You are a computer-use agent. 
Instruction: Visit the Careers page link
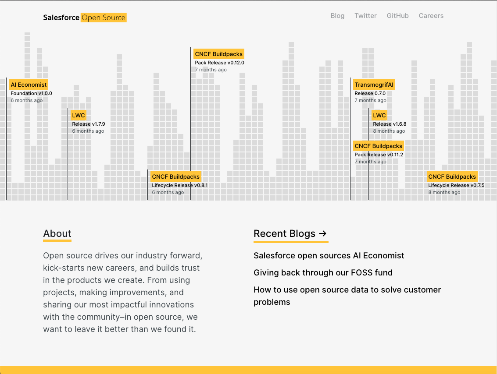point(431,16)
